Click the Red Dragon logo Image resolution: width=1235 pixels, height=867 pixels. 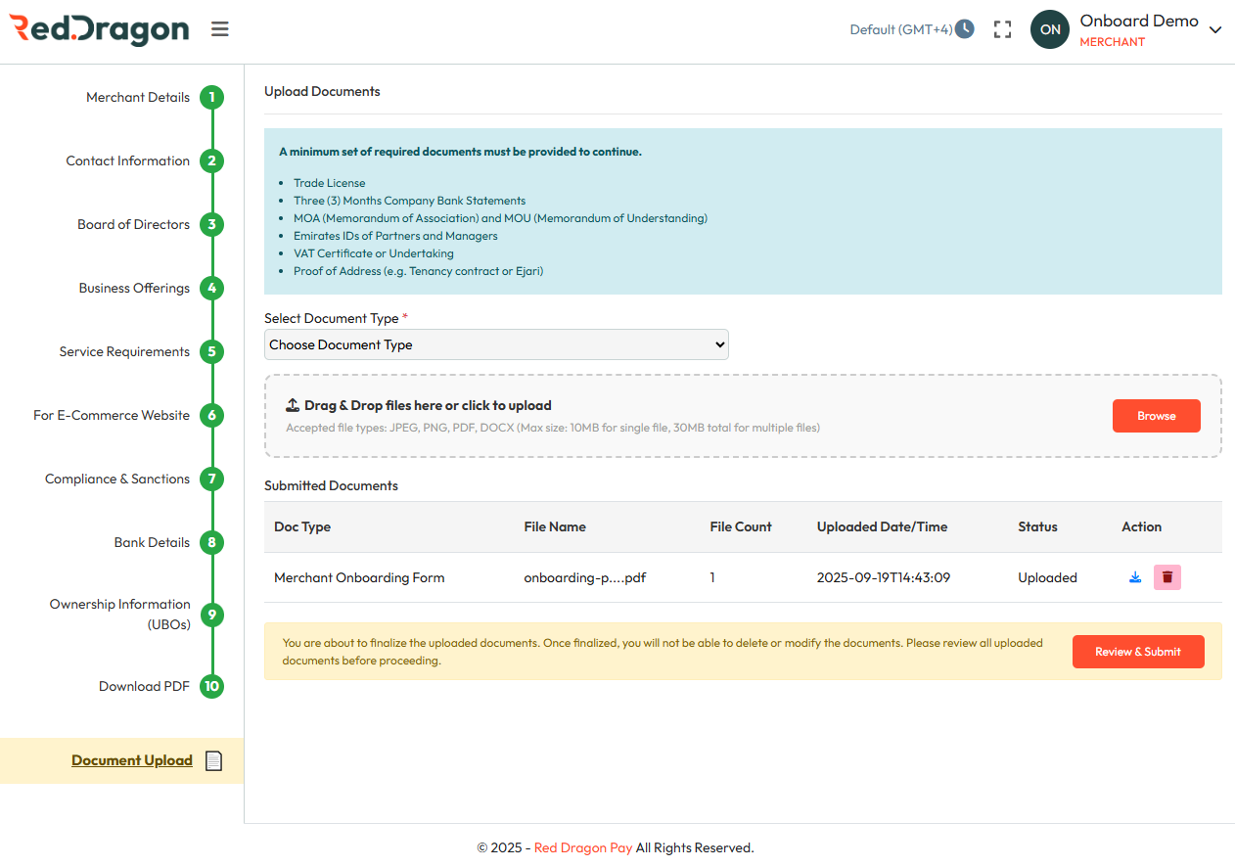[99, 29]
